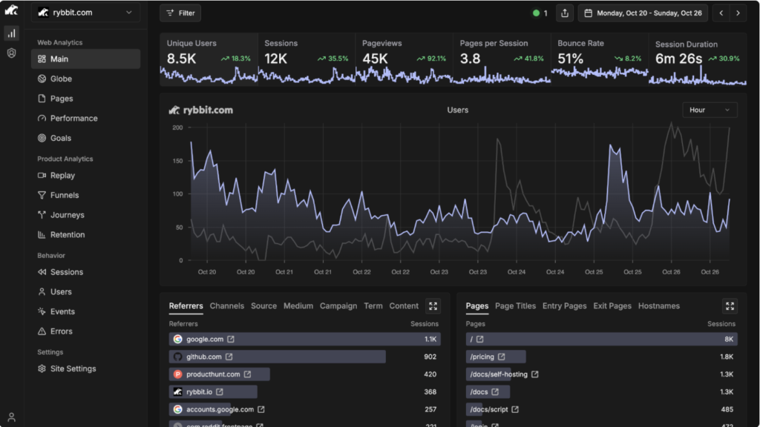This screenshot has height=427, width=760.
Task: Open the Pages sidebar item
Action: point(86,99)
